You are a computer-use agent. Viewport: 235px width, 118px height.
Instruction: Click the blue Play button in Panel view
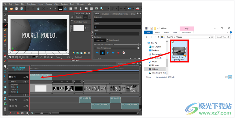(x=108, y=53)
